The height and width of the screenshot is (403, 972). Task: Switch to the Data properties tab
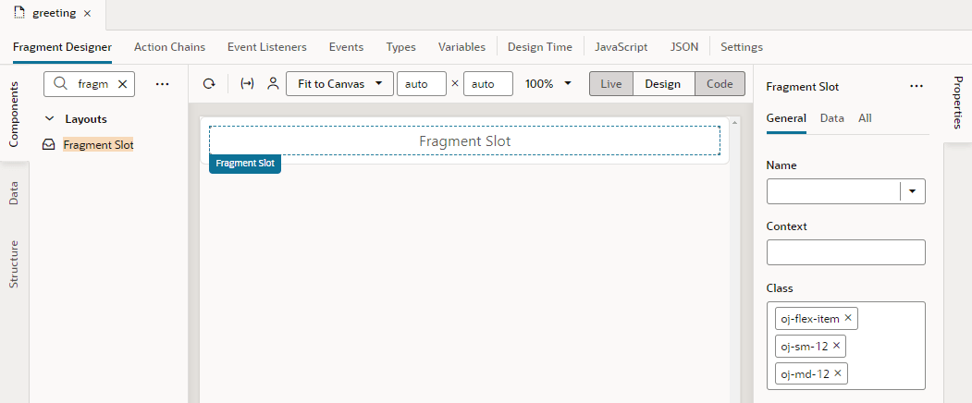[x=832, y=117]
